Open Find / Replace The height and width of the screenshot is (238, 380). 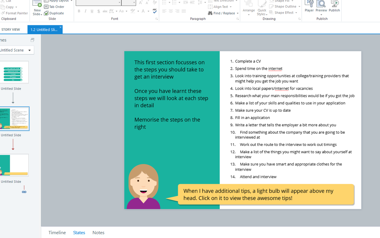coord(221,13)
